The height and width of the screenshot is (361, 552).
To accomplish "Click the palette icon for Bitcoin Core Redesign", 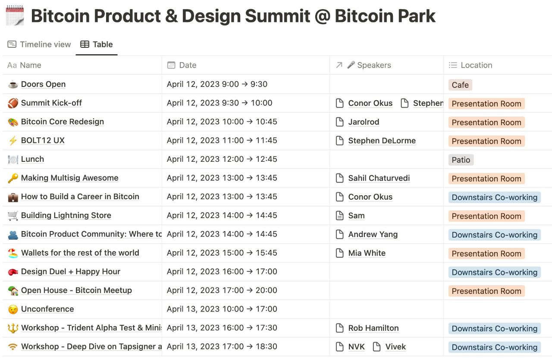I will (13, 122).
